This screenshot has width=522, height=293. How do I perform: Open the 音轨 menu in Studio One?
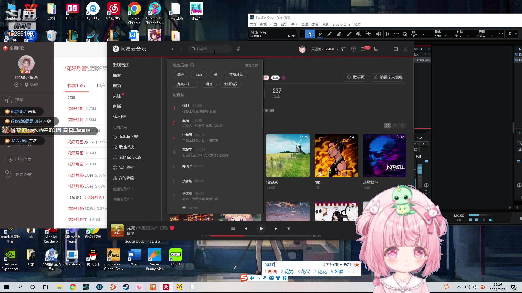tap(284, 24)
